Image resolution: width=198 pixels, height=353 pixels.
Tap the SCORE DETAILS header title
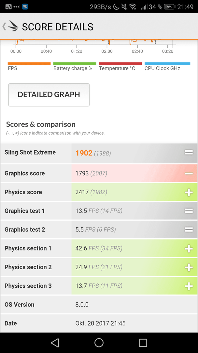[58, 27]
